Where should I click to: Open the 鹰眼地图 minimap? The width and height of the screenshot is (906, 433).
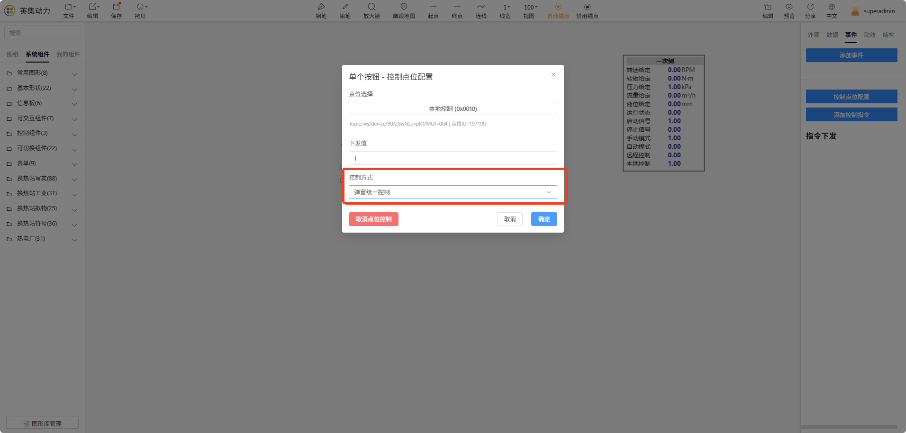pyautogui.click(x=404, y=10)
